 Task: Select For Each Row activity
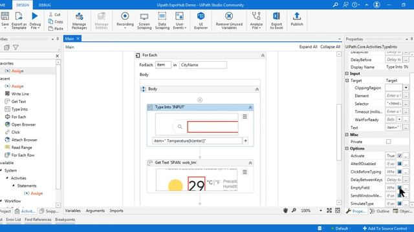pos(23,155)
